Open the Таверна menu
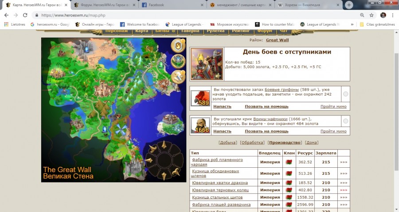Image resolution: width=399 pixels, height=212 pixels. tap(190, 31)
